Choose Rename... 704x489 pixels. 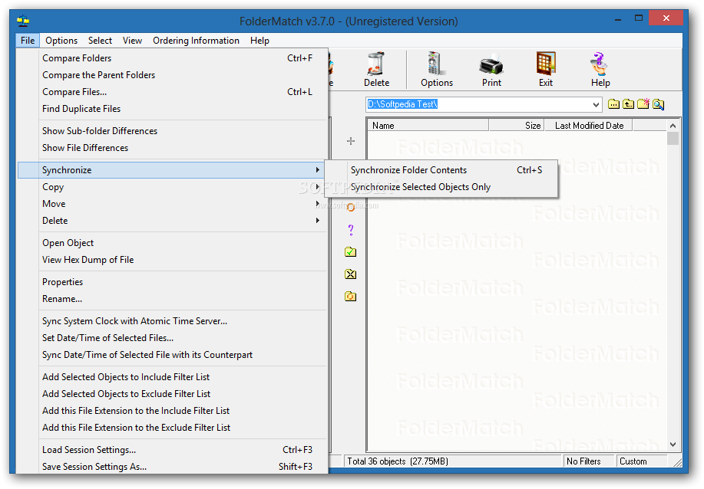click(x=173, y=299)
